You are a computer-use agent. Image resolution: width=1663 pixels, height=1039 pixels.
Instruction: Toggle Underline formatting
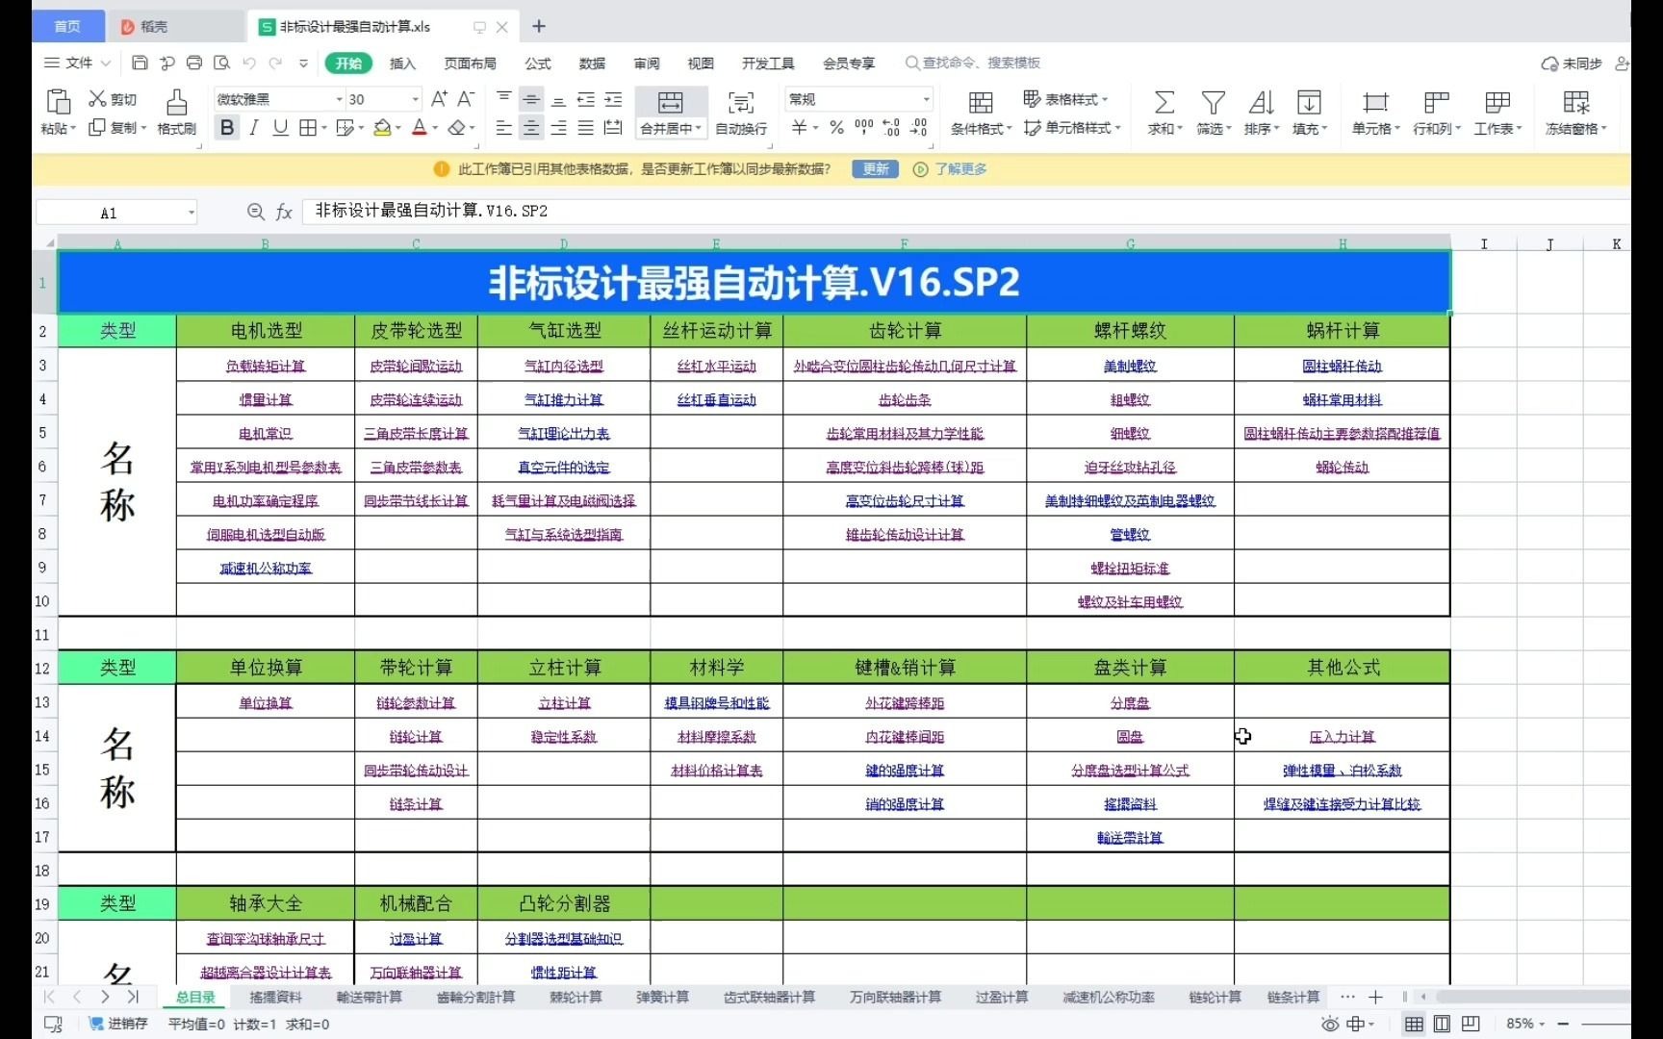pos(281,127)
